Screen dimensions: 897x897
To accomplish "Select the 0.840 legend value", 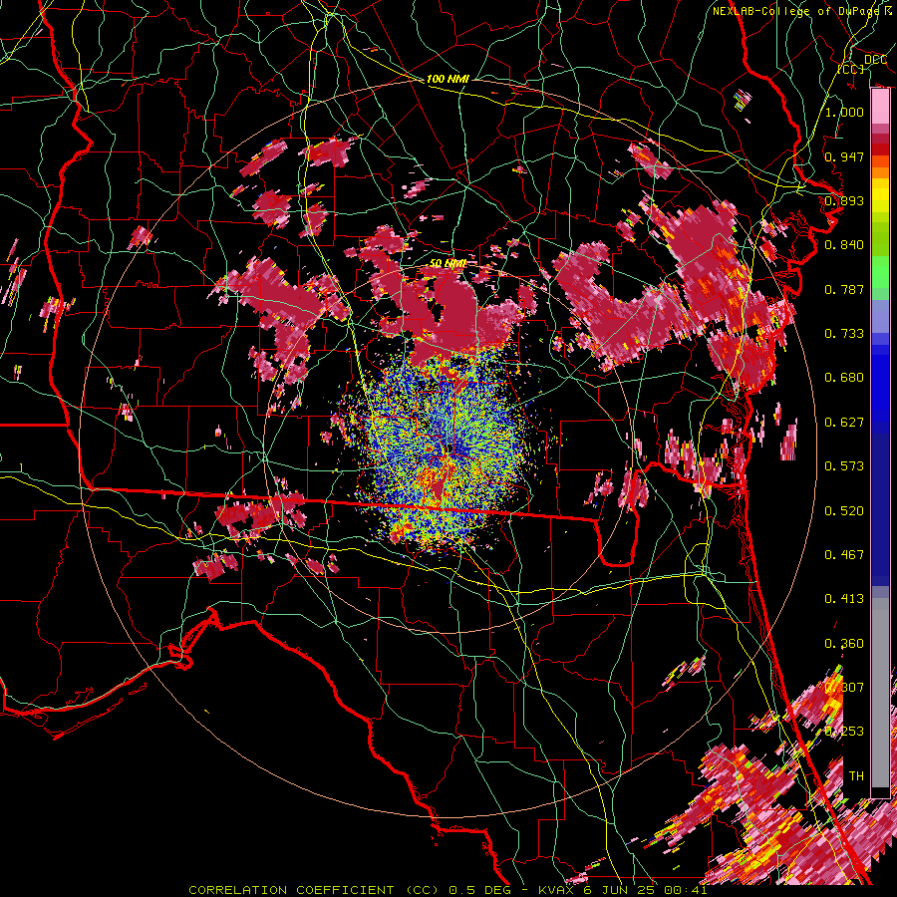I will point(844,245).
